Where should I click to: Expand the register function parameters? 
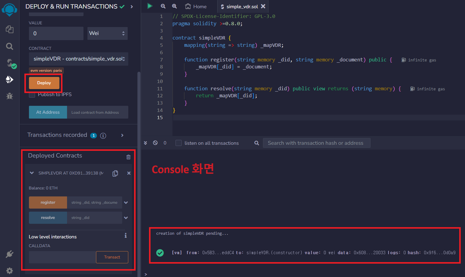click(126, 203)
